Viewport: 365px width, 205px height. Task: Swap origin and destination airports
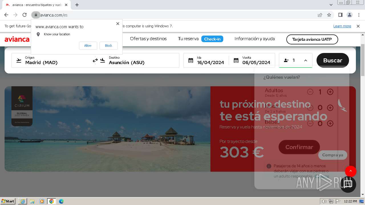coord(95,60)
